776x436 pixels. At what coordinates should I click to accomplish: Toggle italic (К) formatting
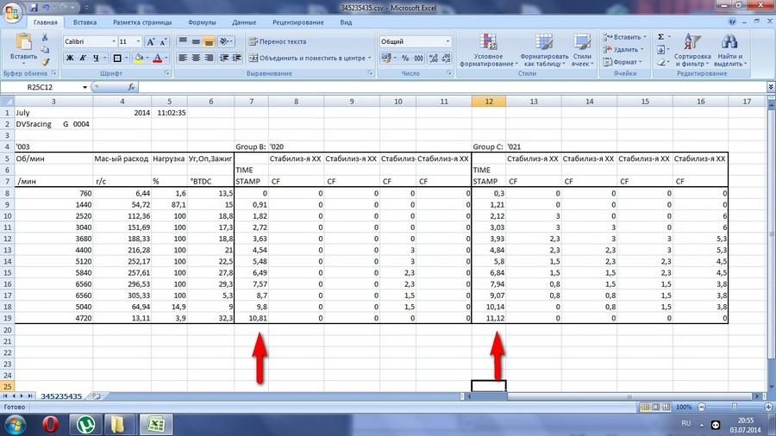point(84,58)
